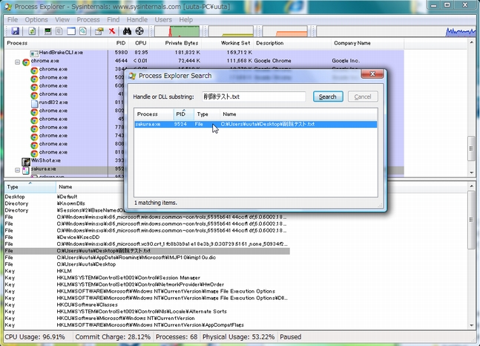Open the Find menu
The height and width of the screenshot is (346, 480).
click(114, 19)
